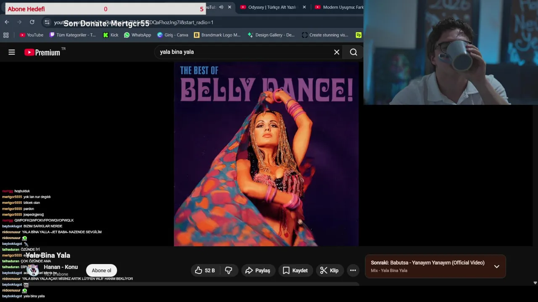Image resolution: width=538 pixels, height=302 pixels.
Task: Click the Belly Dance video player
Action: point(266,154)
